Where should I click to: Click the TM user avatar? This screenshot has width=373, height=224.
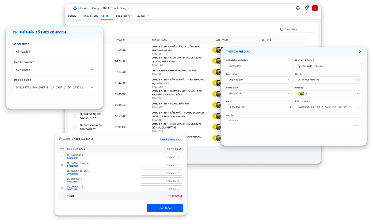click(315, 8)
